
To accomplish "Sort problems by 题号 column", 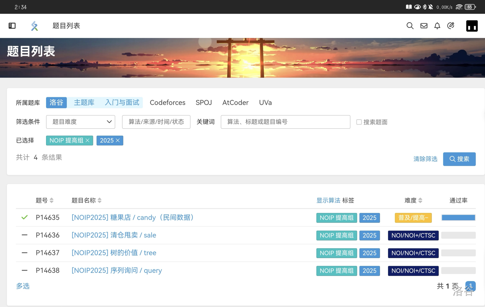I will click(51, 200).
